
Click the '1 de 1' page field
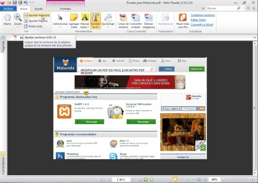click(121, 179)
